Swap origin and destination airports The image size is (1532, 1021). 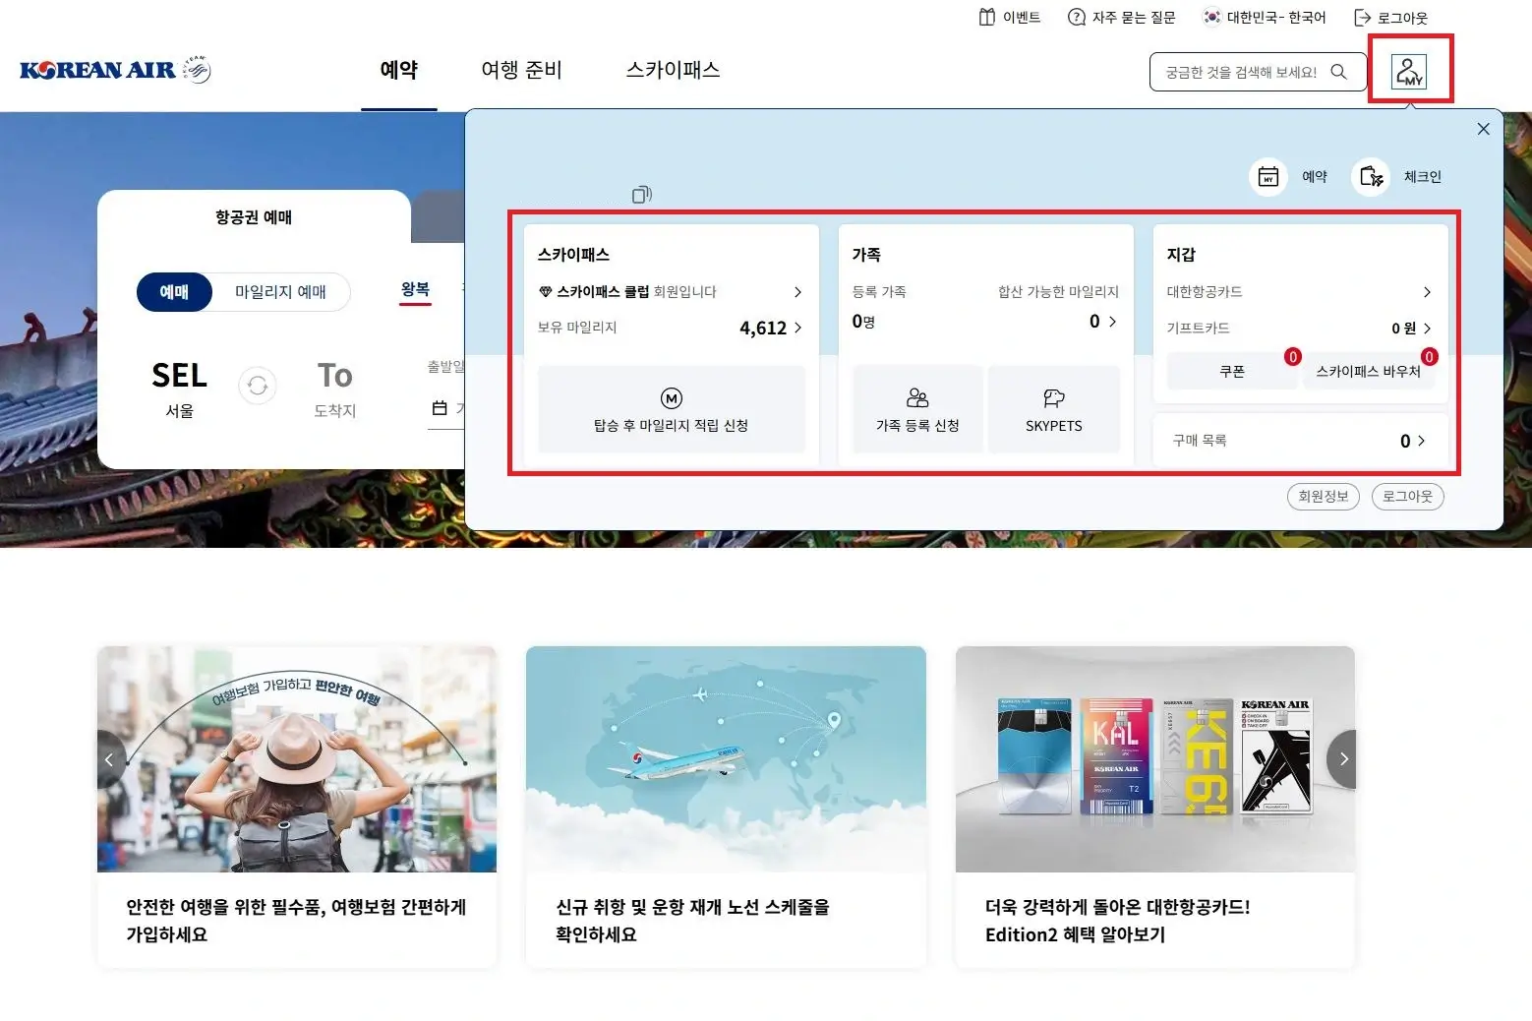tap(258, 386)
